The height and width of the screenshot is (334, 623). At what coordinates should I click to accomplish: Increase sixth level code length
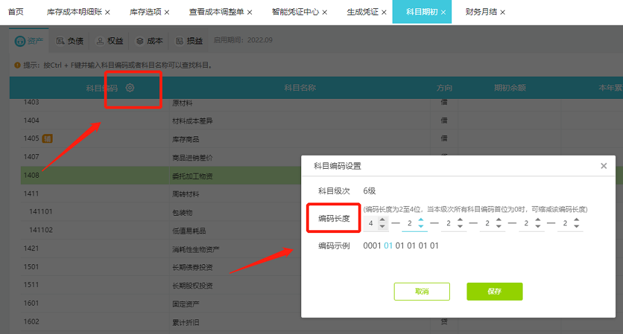pyautogui.click(x=577, y=219)
